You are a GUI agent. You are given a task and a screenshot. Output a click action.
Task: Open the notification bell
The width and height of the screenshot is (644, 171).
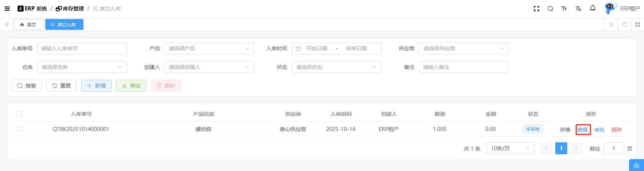pos(592,8)
